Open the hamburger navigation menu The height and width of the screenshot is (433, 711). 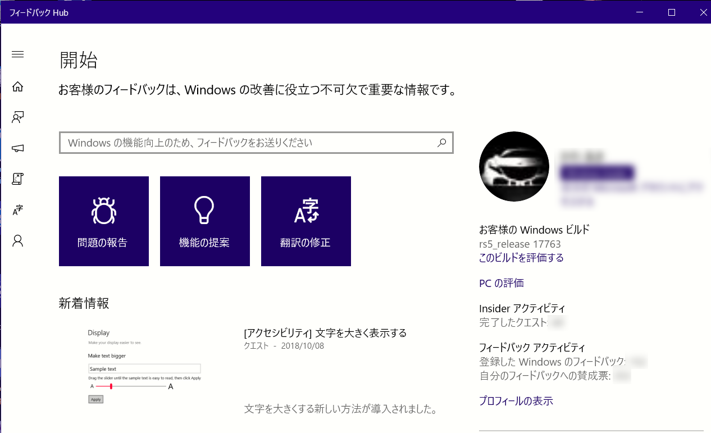point(18,54)
